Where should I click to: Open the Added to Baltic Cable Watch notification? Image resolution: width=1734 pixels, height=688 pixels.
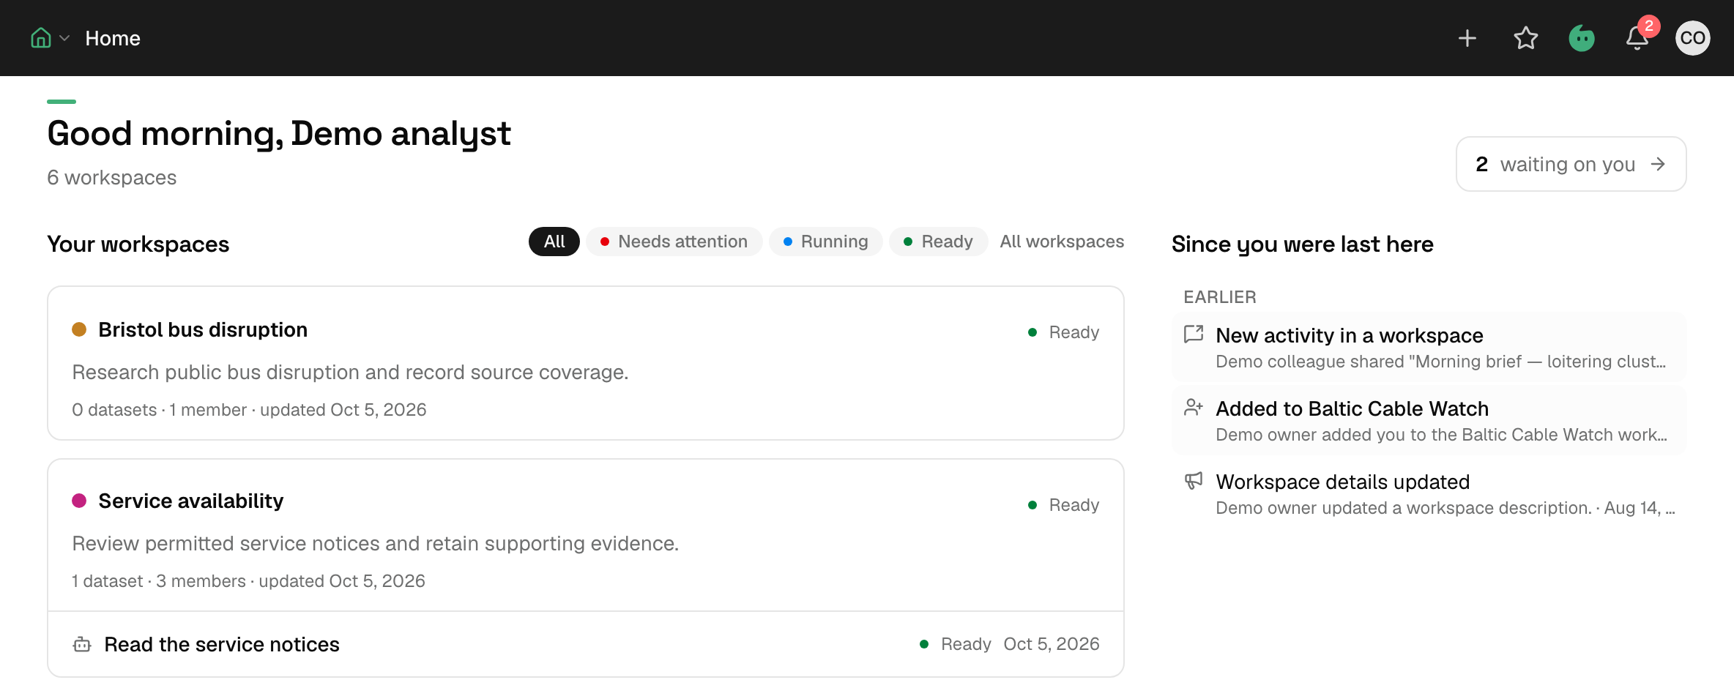[x=1429, y=420]
